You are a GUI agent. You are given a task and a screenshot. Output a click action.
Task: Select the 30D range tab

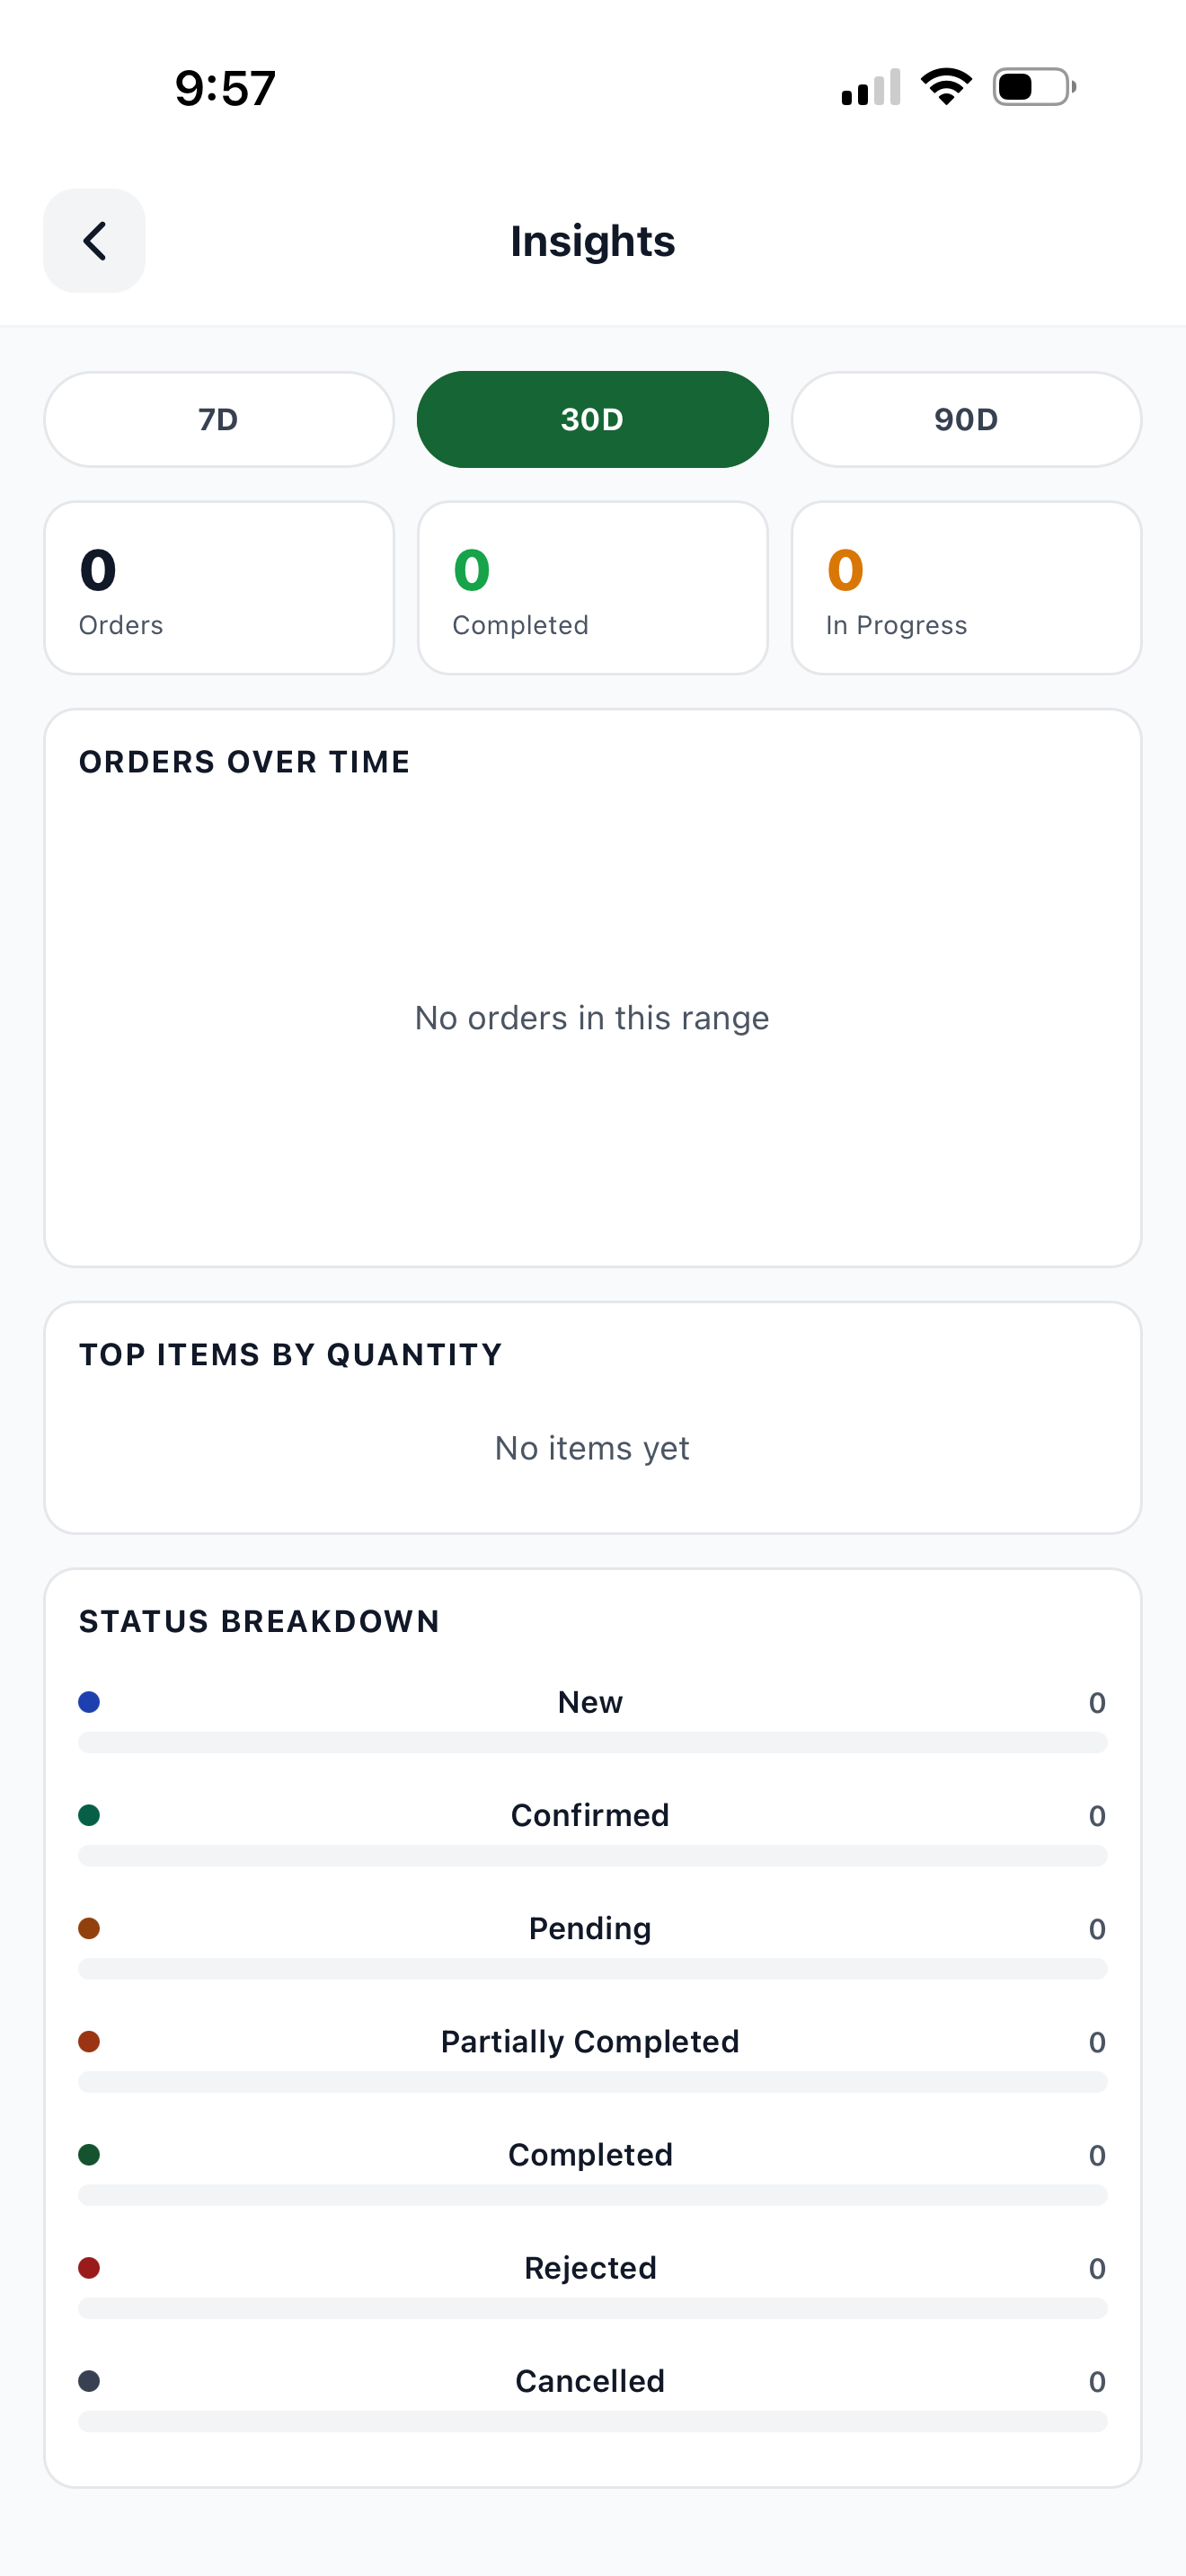click(593, 419)
